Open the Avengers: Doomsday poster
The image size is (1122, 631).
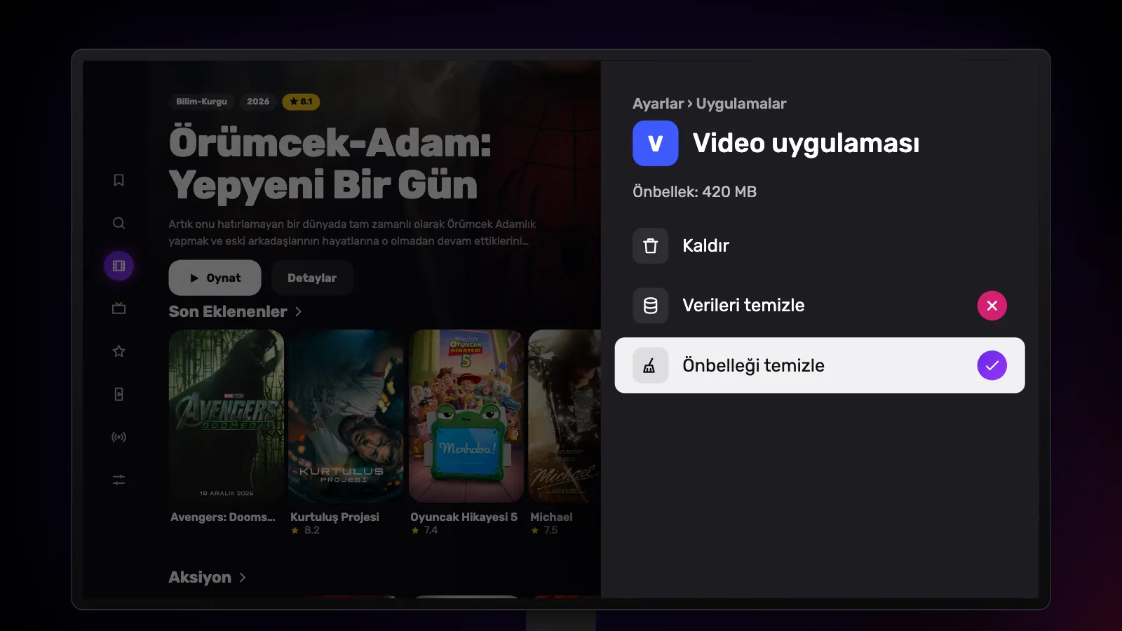tap(227, 416)
